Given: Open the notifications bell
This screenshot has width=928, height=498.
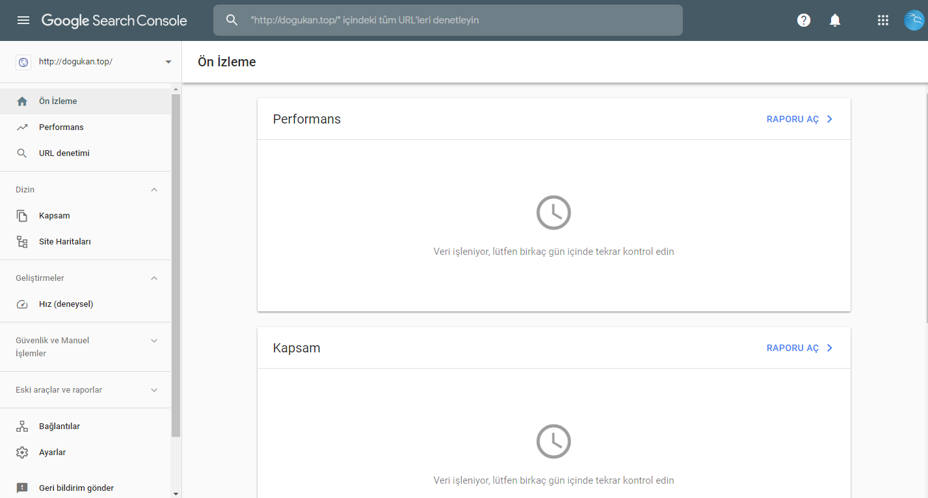Looking at the screenshot, I should coord(835,20).
